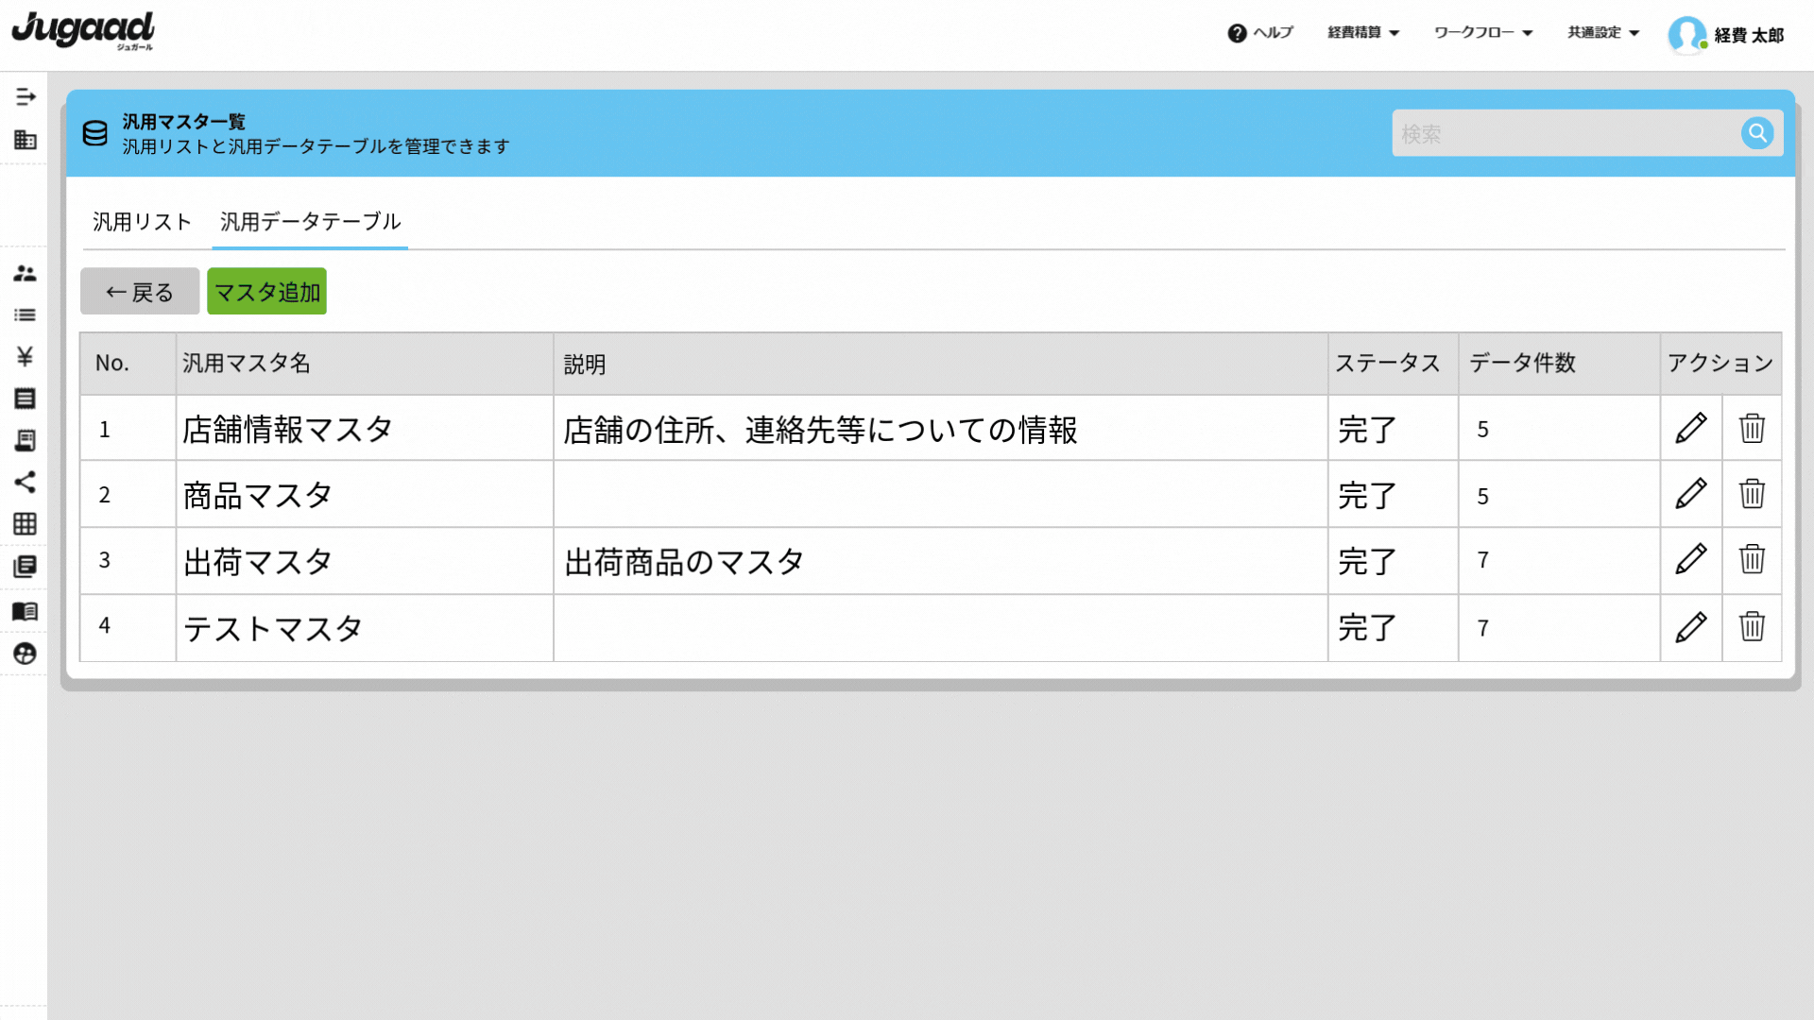The width and height of the screenshot is (1814, 1020).
Task: Click the マスタ追加 button
Action: (x=266, y=292)
